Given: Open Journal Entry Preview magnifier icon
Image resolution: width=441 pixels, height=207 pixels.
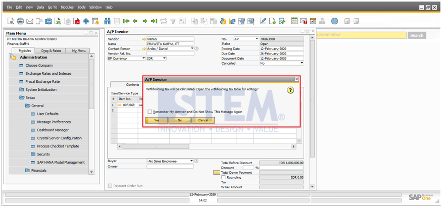Looking at the screenshot, I should tap(251, 21).
